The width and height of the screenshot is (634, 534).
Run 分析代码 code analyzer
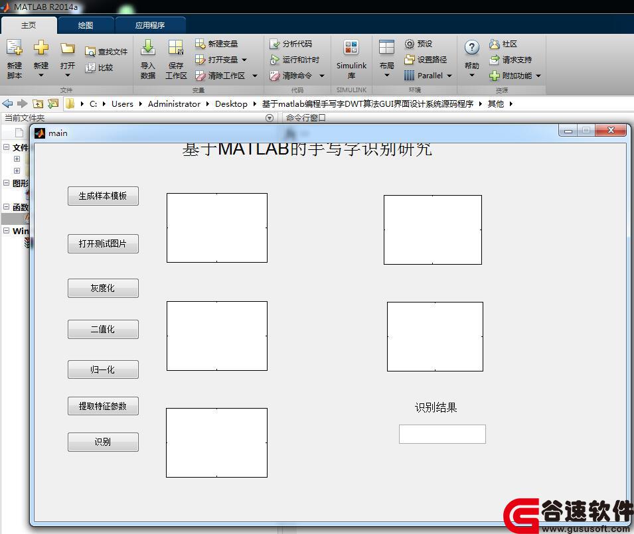click(x=291, y=44)
